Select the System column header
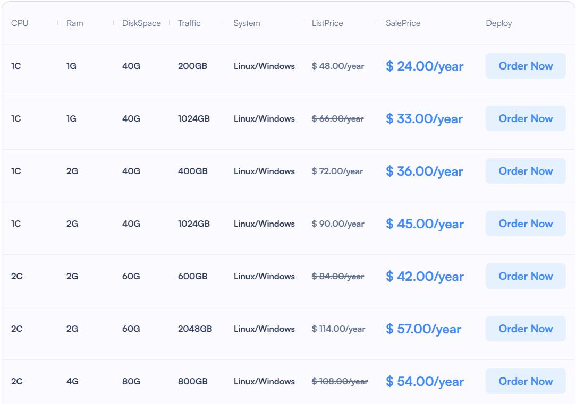 pos(247,23)
